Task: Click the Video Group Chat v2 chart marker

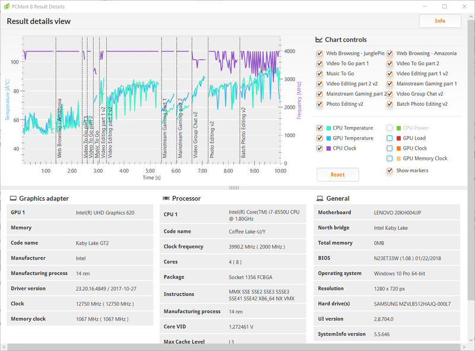Action: point(195,135)
